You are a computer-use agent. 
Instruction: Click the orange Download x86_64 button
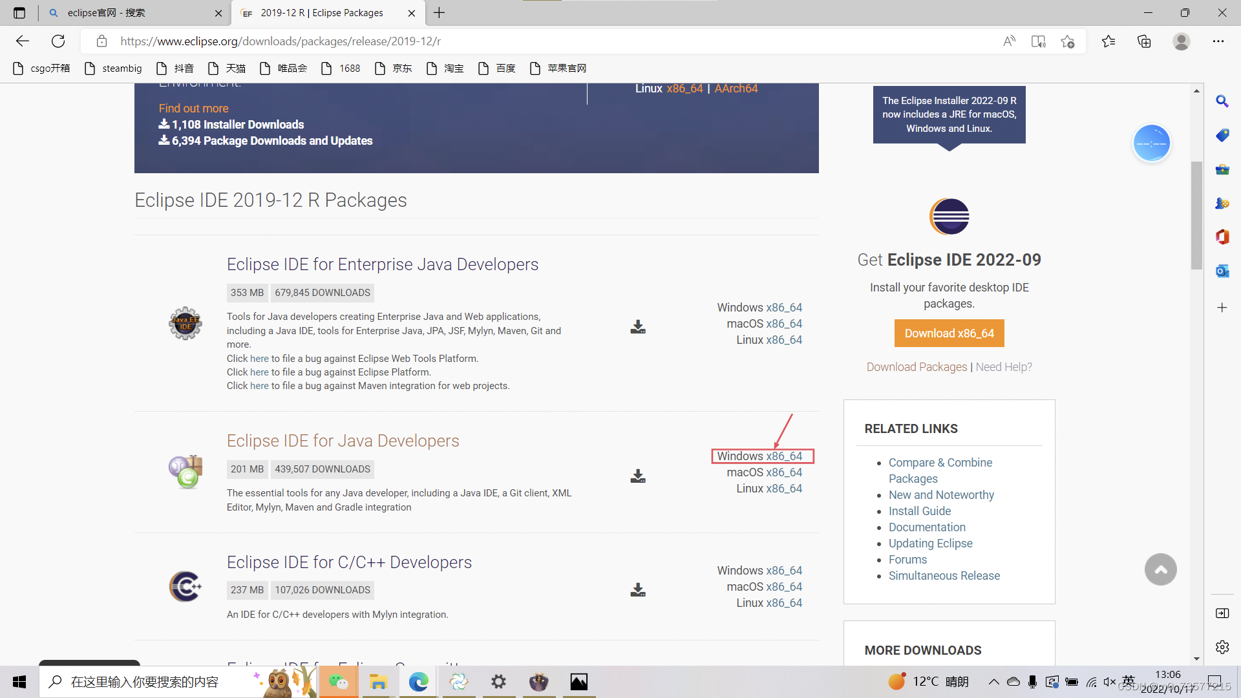[949, 333]
